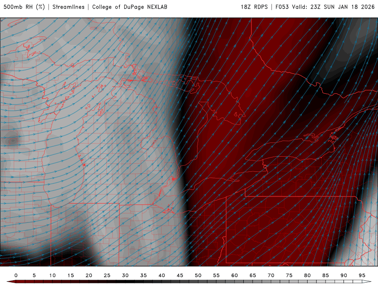Click the '65' colorbar value
Viewport: 378px width, 284px height.
coord(253,275)
